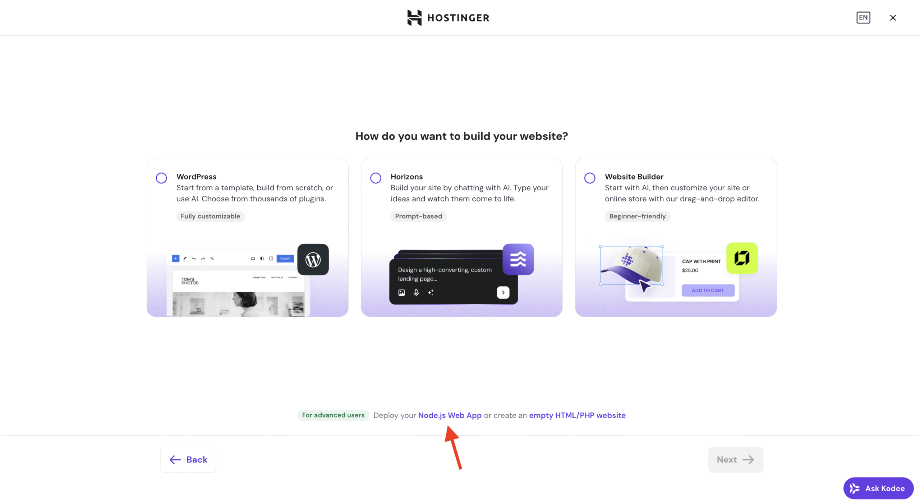Select the Website Builder radio button
The image size is (920, 503).
click(x=590, y=178)
